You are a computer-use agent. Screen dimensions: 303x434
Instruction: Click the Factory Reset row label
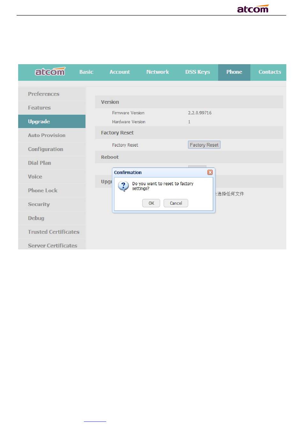coord(125,145)
